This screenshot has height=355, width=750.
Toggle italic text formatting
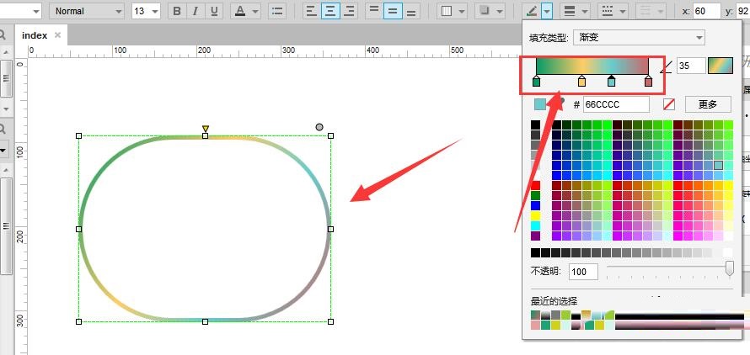(x=196, y=11)
